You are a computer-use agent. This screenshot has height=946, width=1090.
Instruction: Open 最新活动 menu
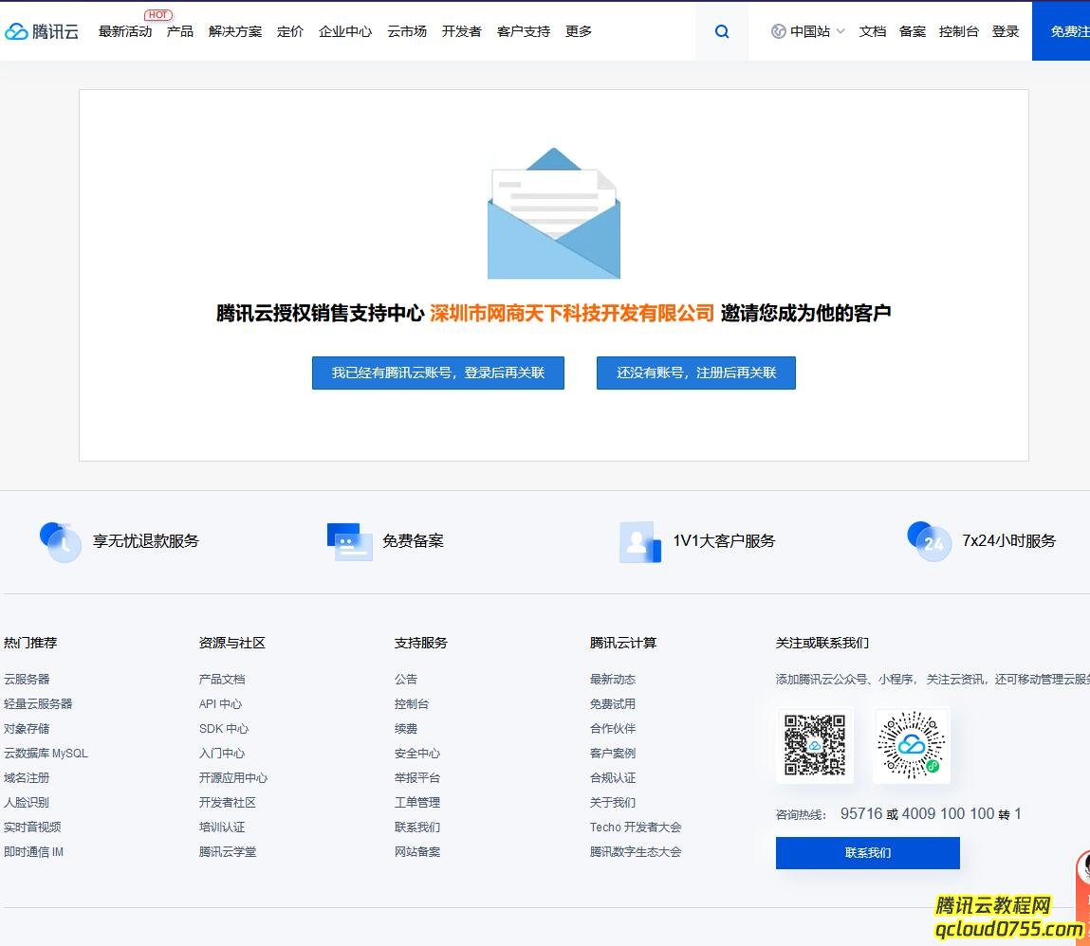tap(125, 31)
